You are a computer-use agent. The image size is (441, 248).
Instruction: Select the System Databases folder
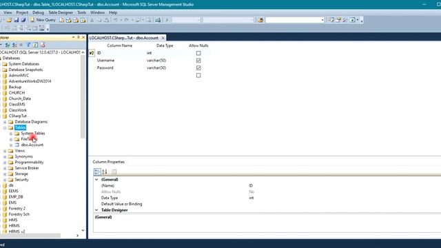24,64
